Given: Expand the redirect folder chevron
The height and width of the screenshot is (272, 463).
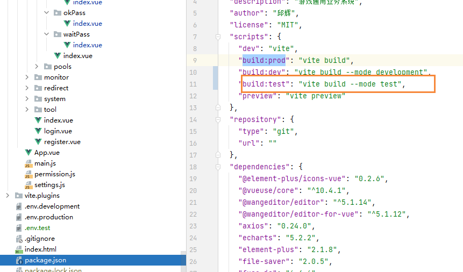Looking at the screenshot, I should (x=27, y=88).
